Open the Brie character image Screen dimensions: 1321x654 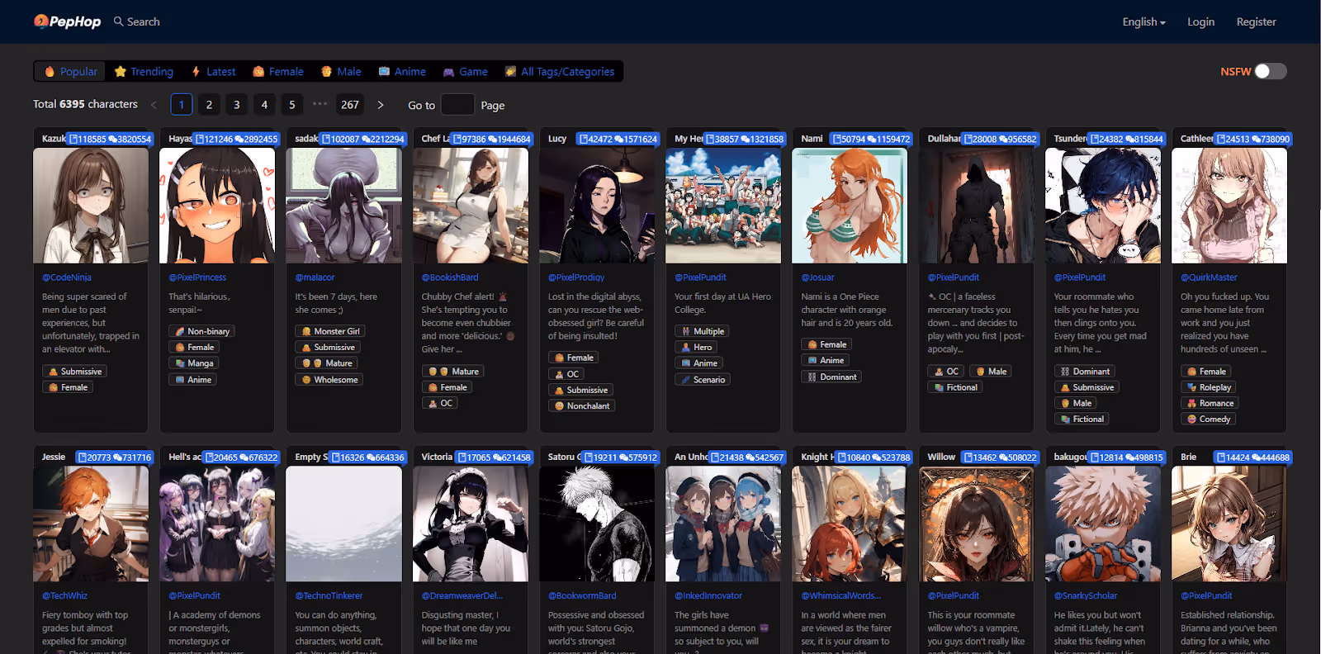click(x=1229, y=524)
